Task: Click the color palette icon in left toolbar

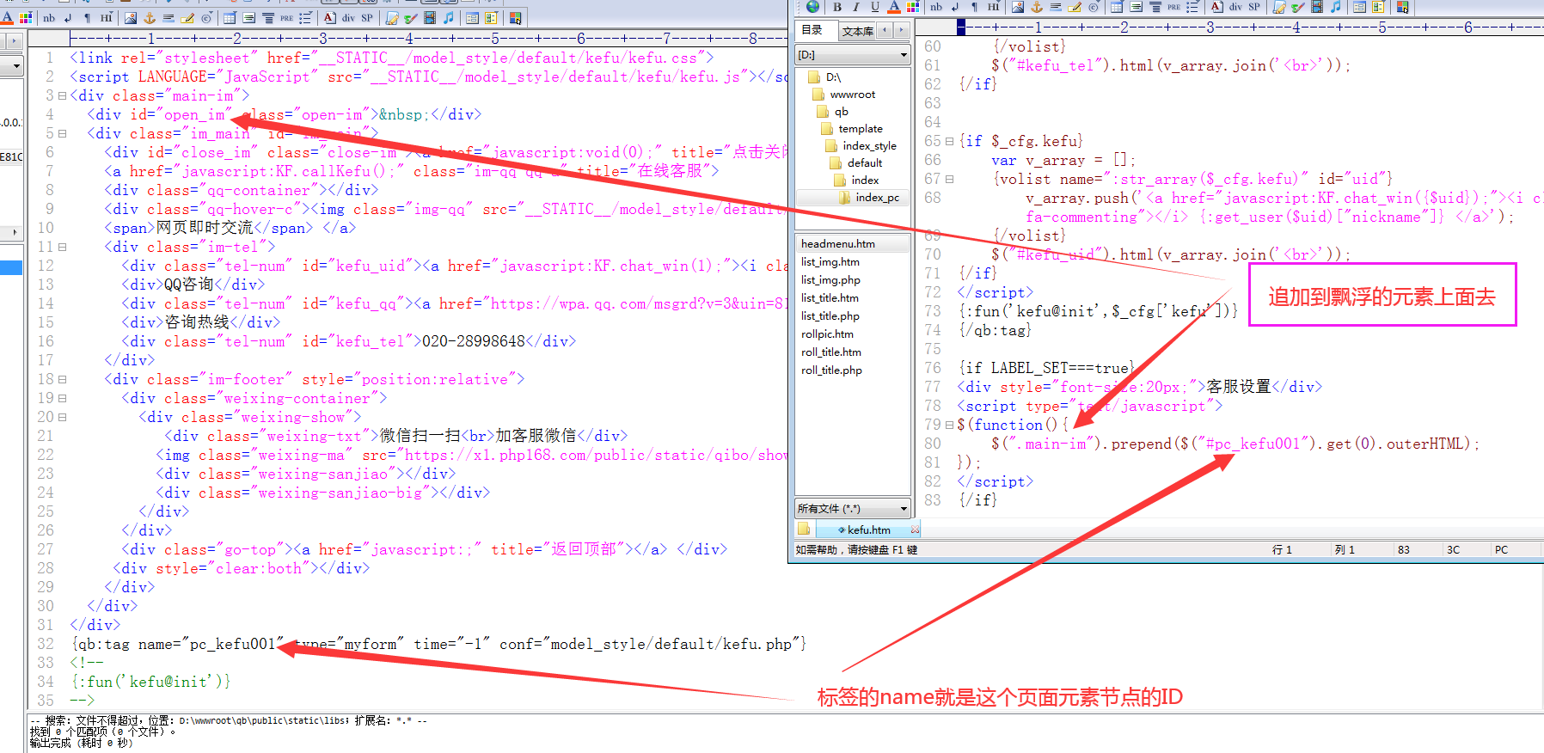Action: tap(25, 17)
